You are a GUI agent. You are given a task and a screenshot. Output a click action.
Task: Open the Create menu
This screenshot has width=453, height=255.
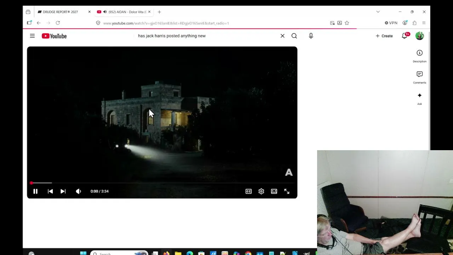(384, 36)
